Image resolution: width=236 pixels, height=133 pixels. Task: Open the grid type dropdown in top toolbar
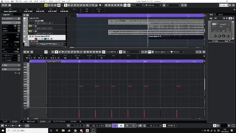[137, 5]
